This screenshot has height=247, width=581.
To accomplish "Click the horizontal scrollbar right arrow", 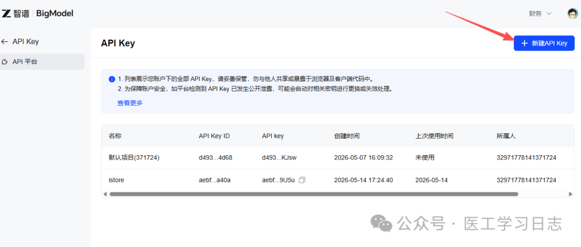I will [571, 194].
